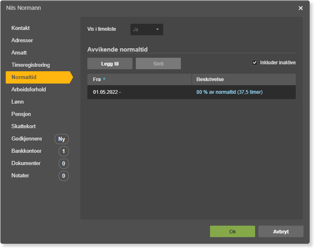Open Timeregistrering in the sidebar
Screen dimensions: 315x249
click(30, 65)
